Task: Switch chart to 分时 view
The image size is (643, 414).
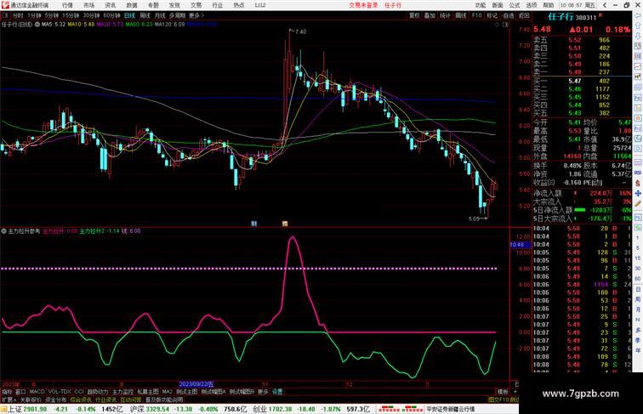Action: [x=18, y=15]
